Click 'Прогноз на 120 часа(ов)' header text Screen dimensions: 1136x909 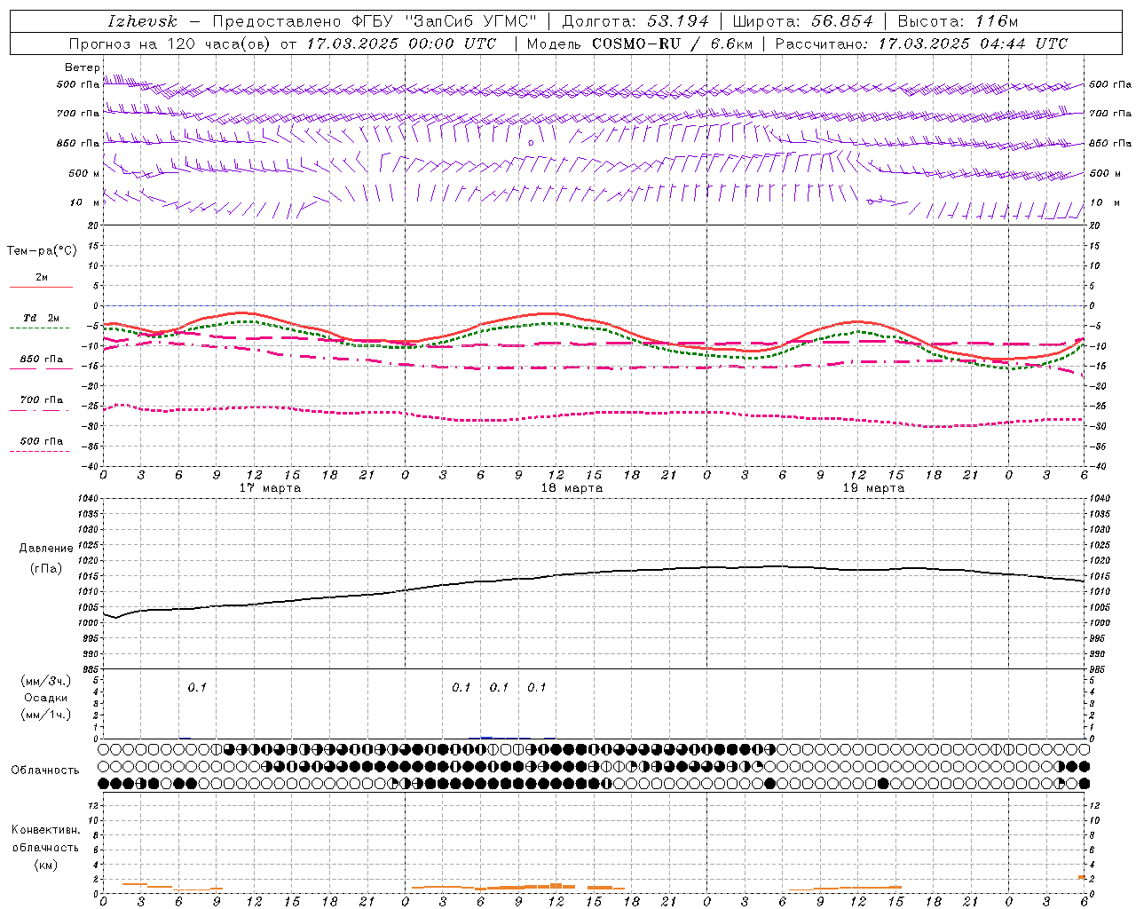click(170, 43)
